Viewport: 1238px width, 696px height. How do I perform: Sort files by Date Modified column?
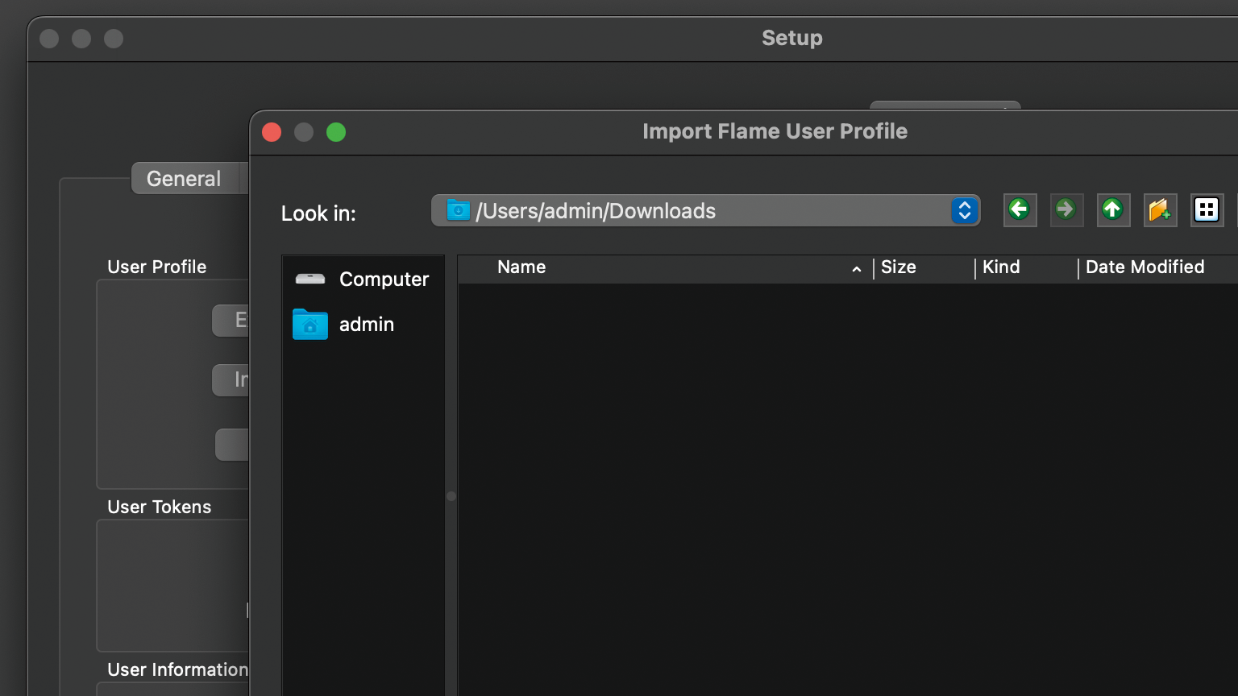(x=1145, y=267)
